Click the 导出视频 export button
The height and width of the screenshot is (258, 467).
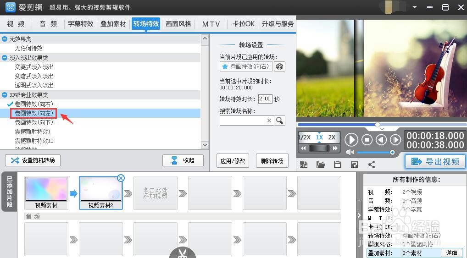[x=435, y=162]
